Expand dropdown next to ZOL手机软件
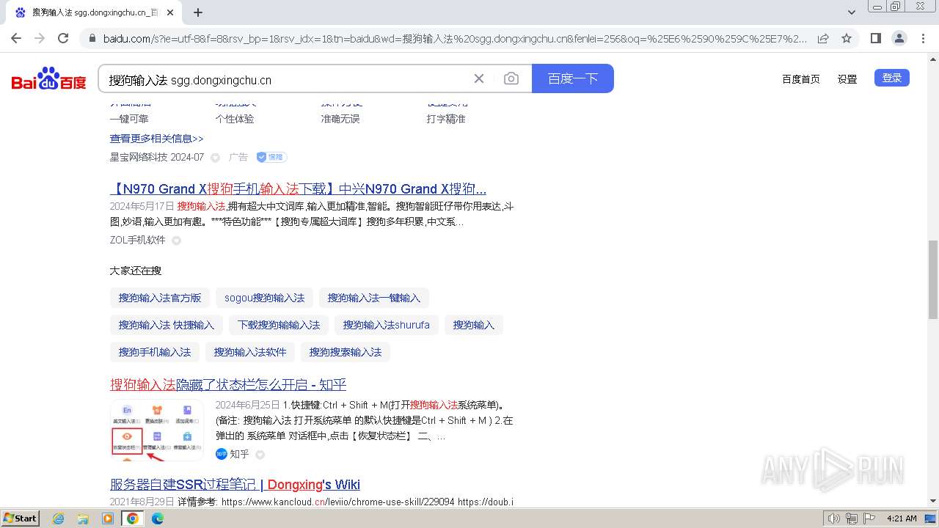 coord(176,241)
